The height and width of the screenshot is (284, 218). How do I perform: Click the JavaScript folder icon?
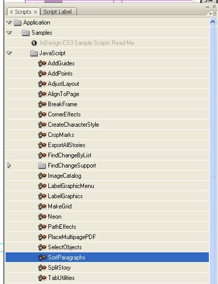[x=34, y=53]
